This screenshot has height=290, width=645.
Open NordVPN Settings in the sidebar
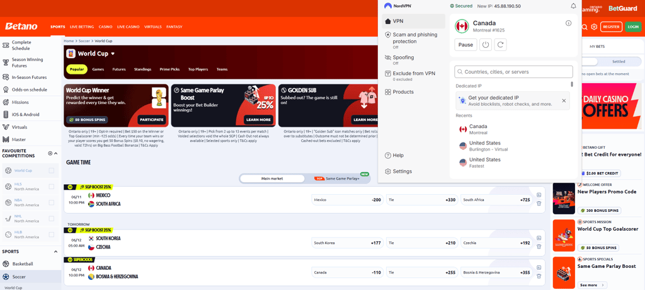(398, 171)
